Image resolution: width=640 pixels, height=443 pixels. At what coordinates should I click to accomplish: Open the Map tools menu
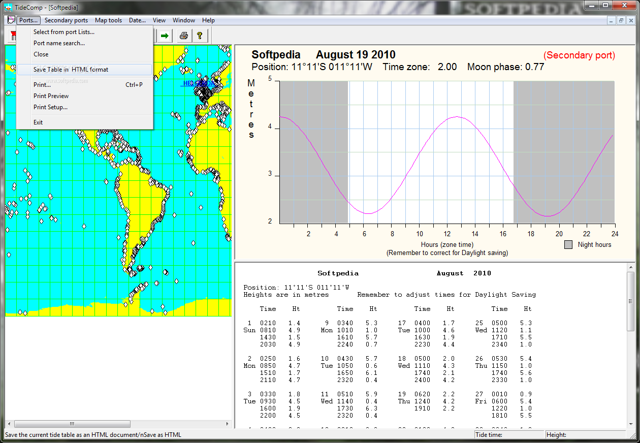pyautogui.click(x=108, y=20)
